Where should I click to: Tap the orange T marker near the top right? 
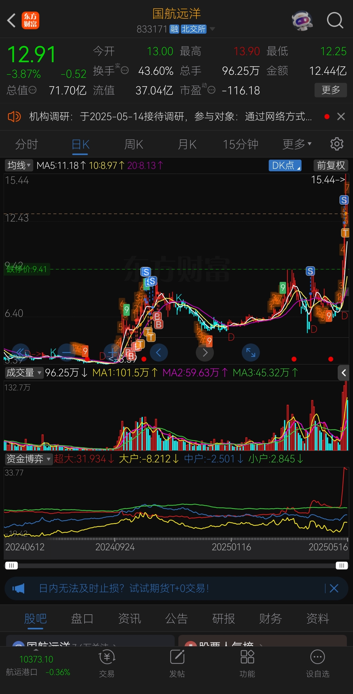pyautogui.click(x=345, y=233)
